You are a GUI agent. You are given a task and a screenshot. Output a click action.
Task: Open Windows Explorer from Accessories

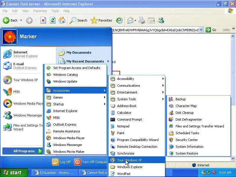click(x=137, y=167)
